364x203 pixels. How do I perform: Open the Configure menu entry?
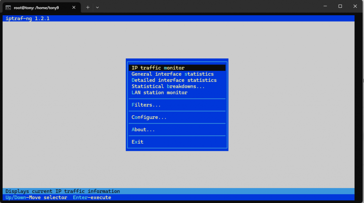[x=177, y=117]
